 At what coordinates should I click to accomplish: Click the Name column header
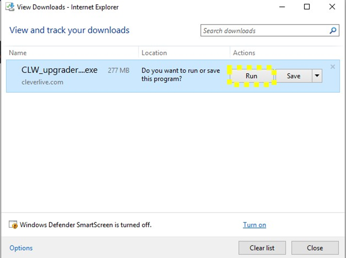pos(18,53)
